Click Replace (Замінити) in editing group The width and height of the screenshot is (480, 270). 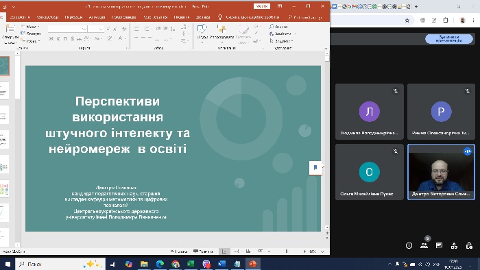(x=282, y=34)
